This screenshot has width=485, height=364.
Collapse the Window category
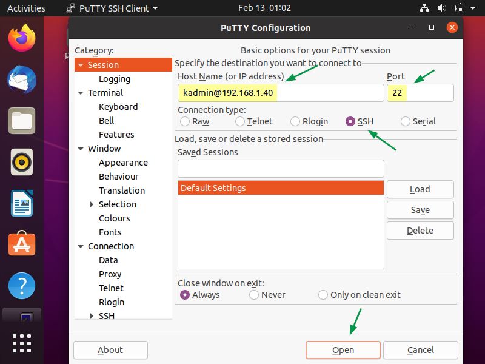click(x=81, y=149)
